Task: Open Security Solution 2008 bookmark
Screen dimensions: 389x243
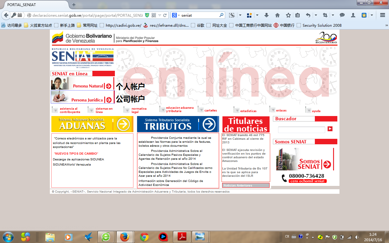Action: click(319, 26)
